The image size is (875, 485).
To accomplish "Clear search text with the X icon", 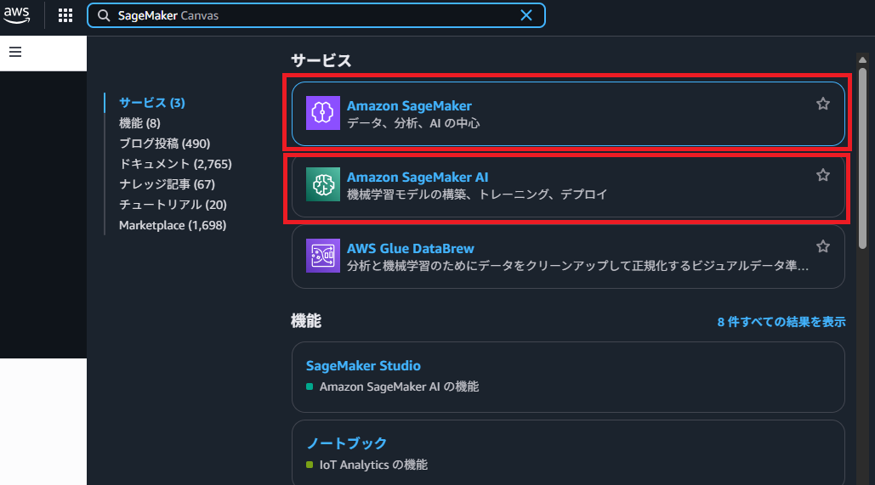I will (526, 15).
